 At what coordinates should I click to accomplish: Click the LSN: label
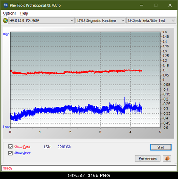[48, 147]
